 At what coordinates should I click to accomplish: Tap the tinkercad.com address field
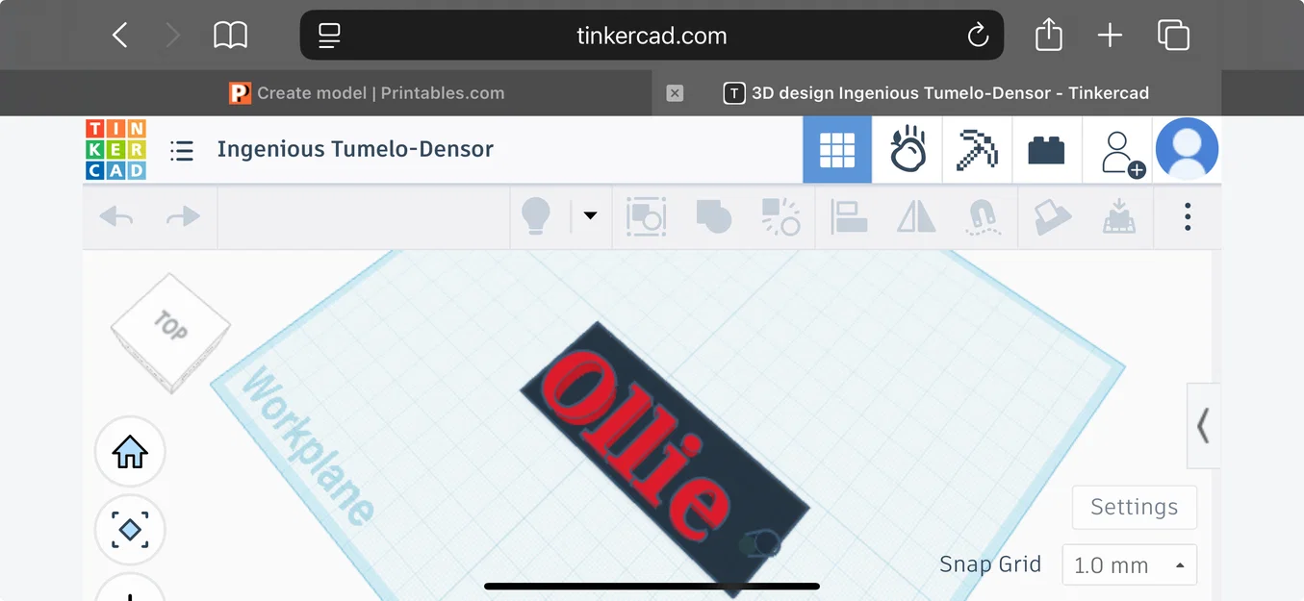pos(652,37)
